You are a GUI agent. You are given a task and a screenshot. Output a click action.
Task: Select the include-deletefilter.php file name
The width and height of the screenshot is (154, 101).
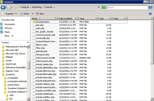coord(46,68)
